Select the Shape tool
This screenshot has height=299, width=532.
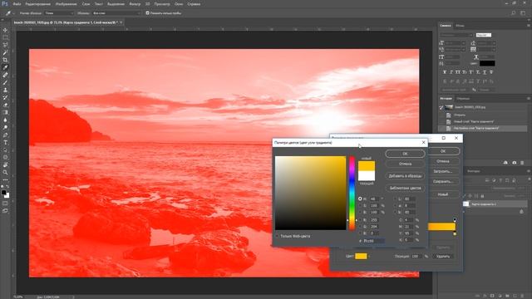pyautogui.click(x=5, y=157)
